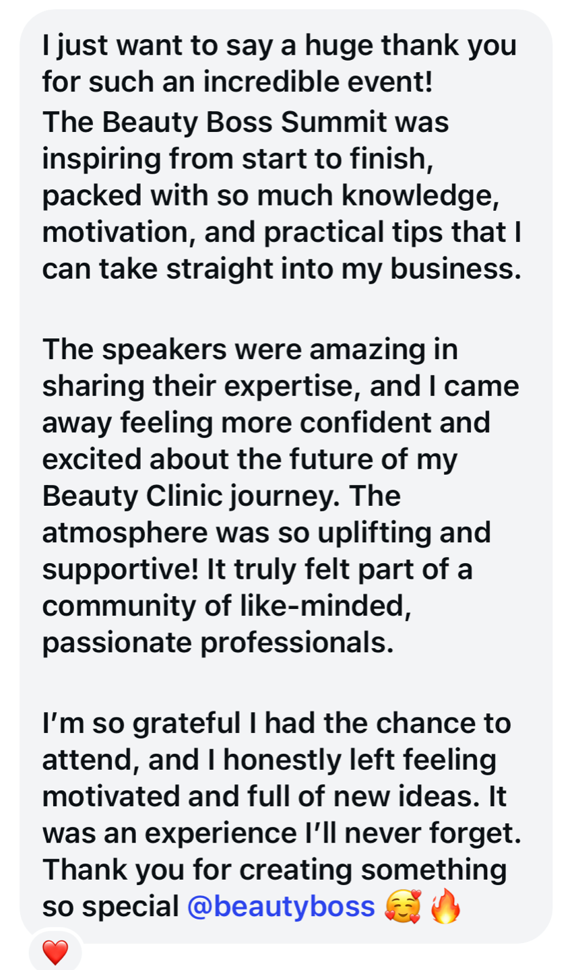This screenshot has height=970, width=576.
Task: Select the line "can take straight into my business."
Action: (x=282, y=269)
